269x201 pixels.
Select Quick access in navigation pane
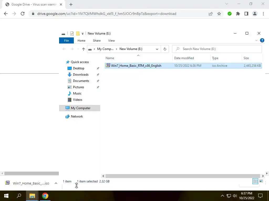click(x=80, y=62)
